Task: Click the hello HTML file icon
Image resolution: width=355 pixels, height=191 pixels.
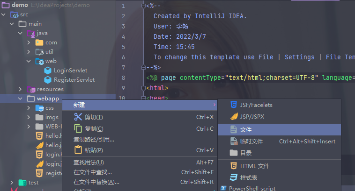Action: coord(39,136)
